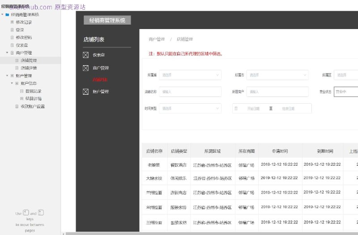Screen dimensions: 358x235
Task: Click the 开始日期 start date field
Action: (253, 109)
